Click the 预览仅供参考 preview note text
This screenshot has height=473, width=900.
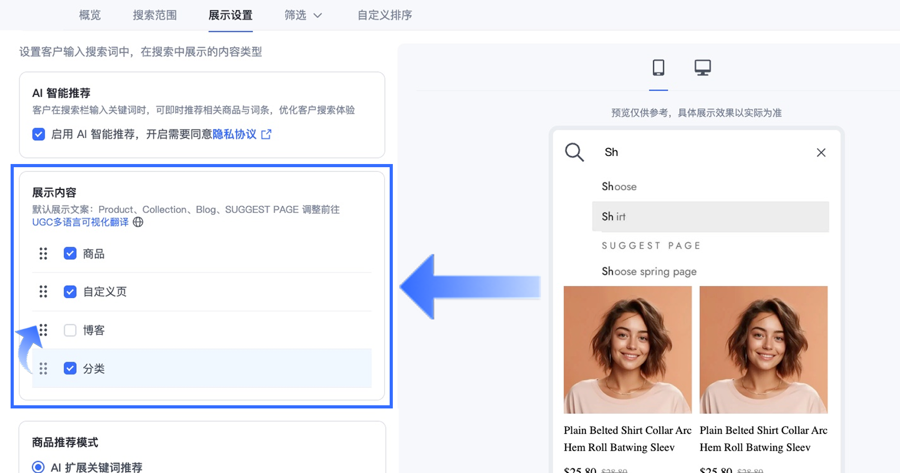(697, 113)
